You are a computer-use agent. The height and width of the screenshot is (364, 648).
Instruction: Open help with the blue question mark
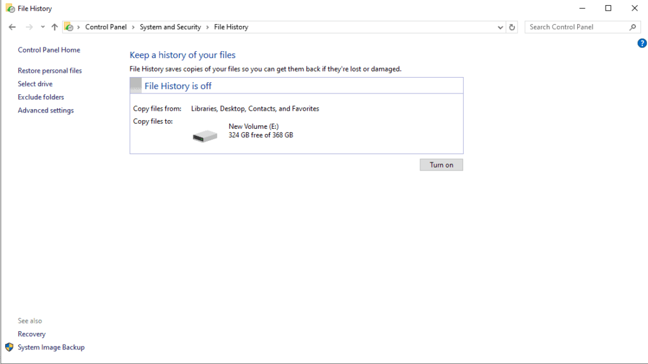point(642,43)
